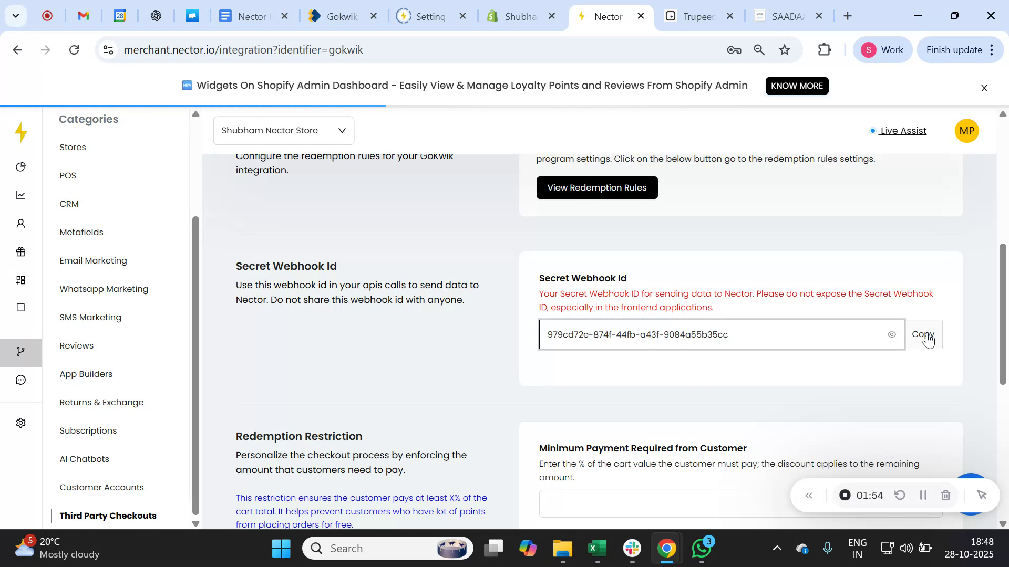The height and width of the screenshot is (567, 1009).
Task: Pause the screen recording
Action: (923, 495)
